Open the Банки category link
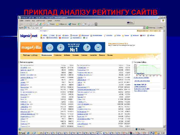 (22, 72)
